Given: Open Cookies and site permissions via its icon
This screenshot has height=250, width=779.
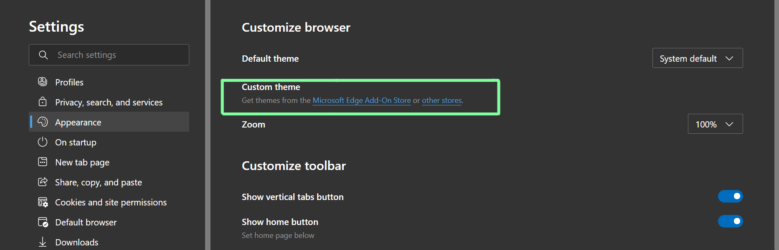Looking at the screenshot, I should (x=43, y=202).
